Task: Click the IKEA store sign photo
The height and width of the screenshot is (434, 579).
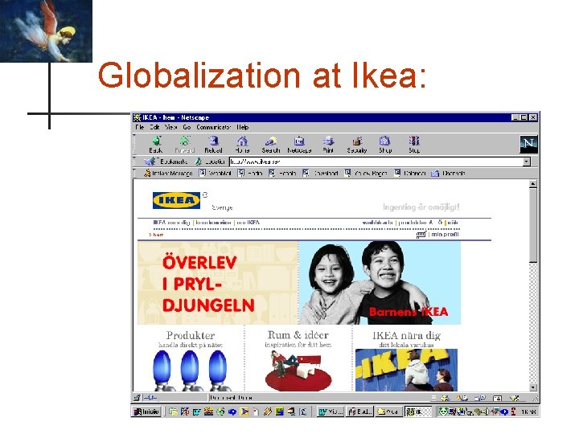Action: pyautogui.click(x=406, y=371)
